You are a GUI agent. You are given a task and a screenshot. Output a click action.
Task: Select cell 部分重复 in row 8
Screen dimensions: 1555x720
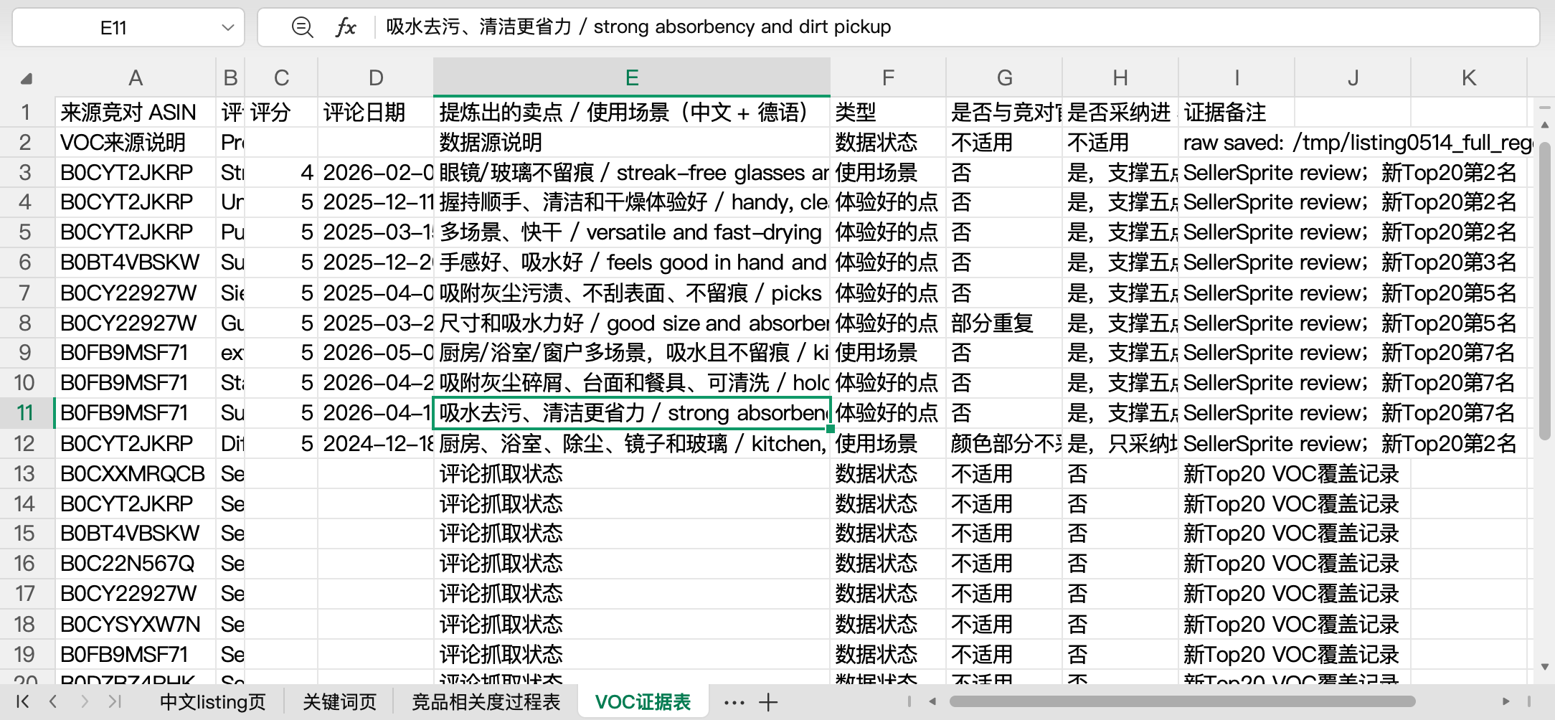tap(1004, 323)
